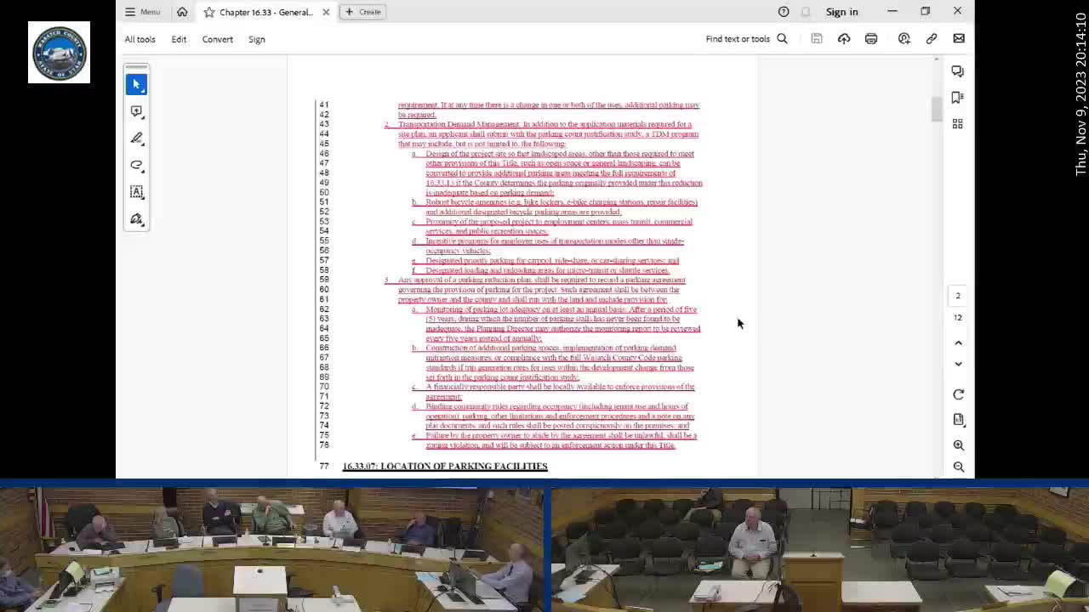Viewport: 1089px width, 612px height.
Task: Click the Find text or tools search field
Action: tap(745, 39)
